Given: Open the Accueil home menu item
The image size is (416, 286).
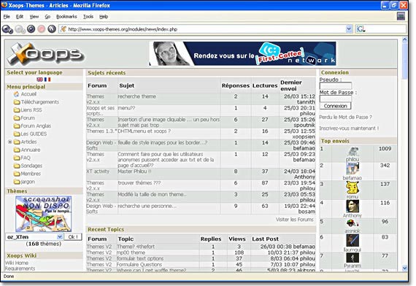Looking at the screenshot, I should tap(28, 94).
